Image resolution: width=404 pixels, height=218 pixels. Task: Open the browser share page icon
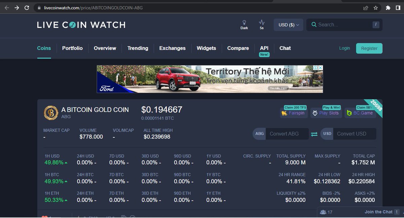click(366, 8)
